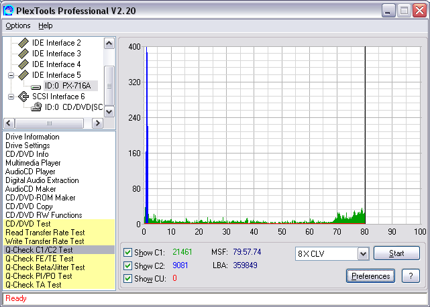430x307 pixels.
Task: Select CD/DVD Info function
Action: [x=27, y=154]
